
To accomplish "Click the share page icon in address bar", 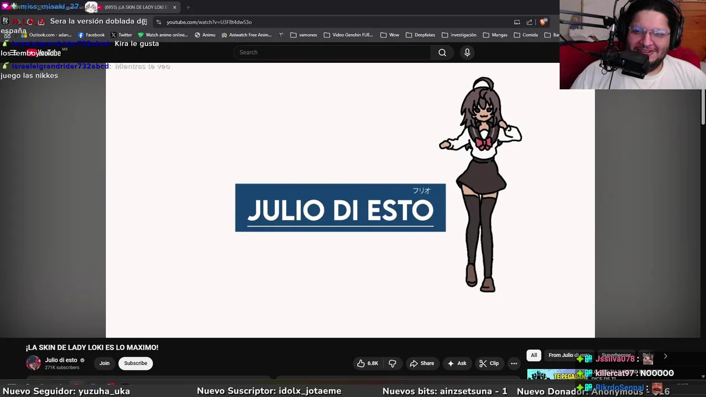I will 529,22.
